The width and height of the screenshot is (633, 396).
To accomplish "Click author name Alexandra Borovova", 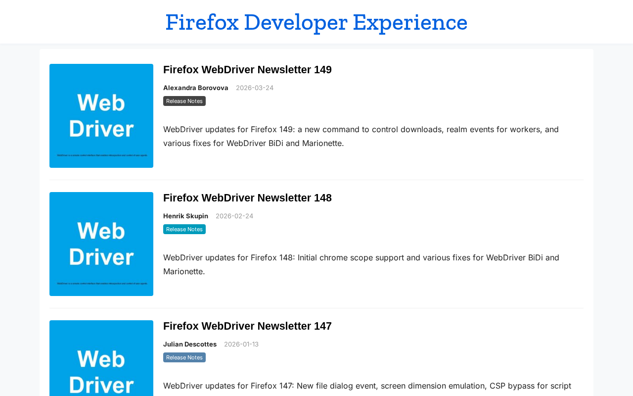I will (x=196, y=88).
